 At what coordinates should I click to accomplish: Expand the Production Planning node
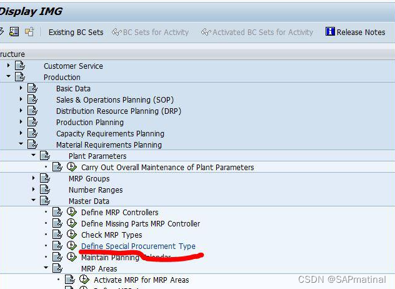(21, 122)
